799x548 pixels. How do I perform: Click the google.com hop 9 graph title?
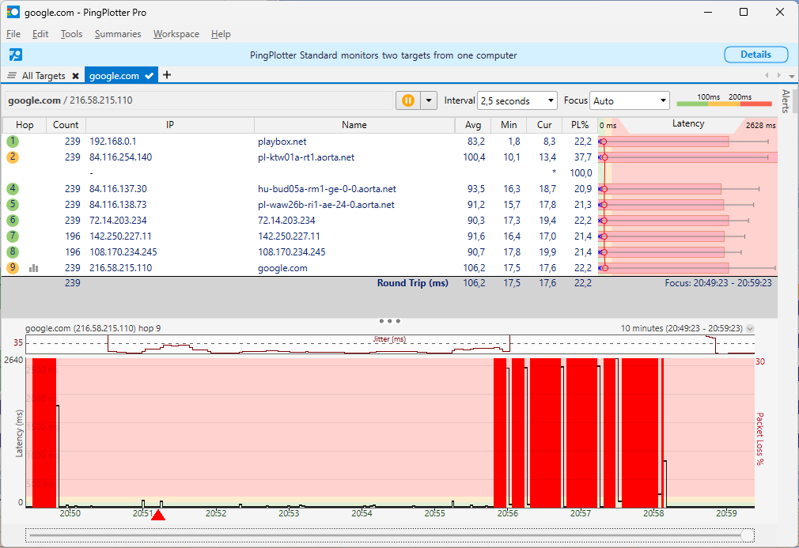coord(93,328)
